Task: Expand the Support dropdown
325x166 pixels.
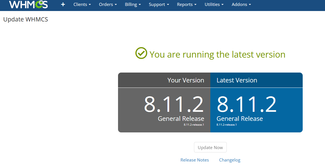Action: 159,4
